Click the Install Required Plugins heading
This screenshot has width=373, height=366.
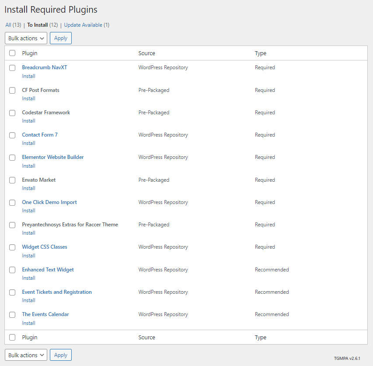click(51, 10)
